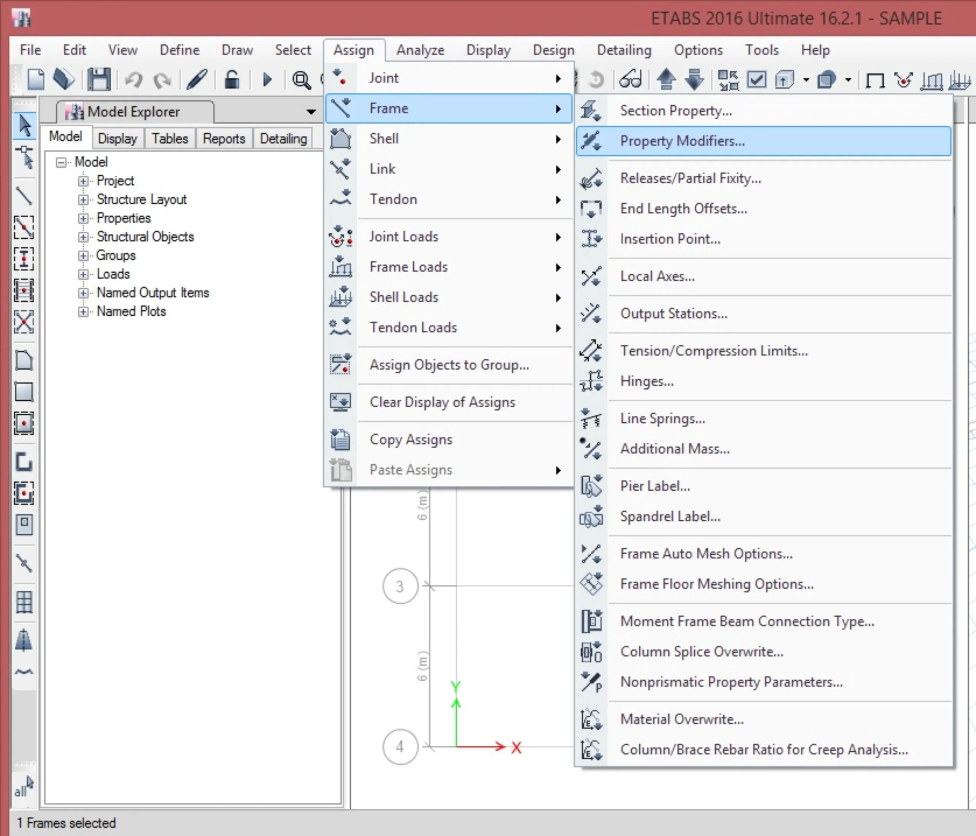Viewport: 976px width, 836px height.
Task: Open the Analyze menu
Action: click(x=420, y=50)
